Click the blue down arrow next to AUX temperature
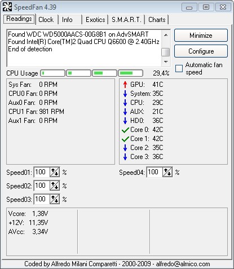 coord(125,112)
